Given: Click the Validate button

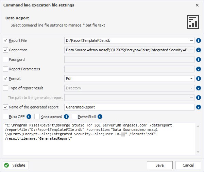Looking at the screenshot, I should (x=16, y=165).
